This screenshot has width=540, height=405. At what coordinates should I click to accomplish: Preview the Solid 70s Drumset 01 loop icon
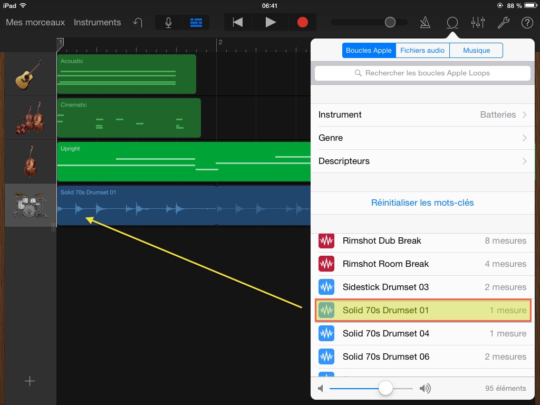[x=326, y=310]
